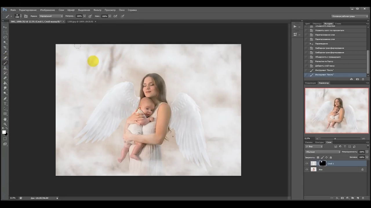The width and height of the screenshot is (371, 208).
Task: Open the Файл menu
Action: 13,10
